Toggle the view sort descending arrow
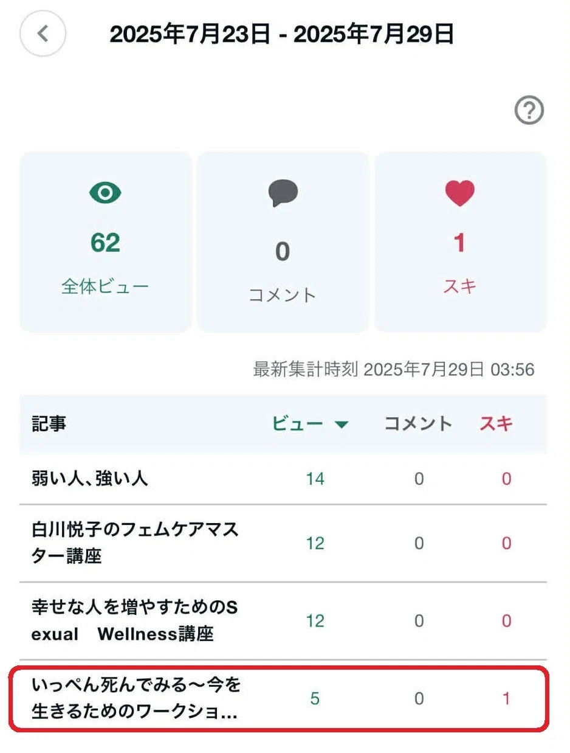570x753 pixels. pos(342,425)
